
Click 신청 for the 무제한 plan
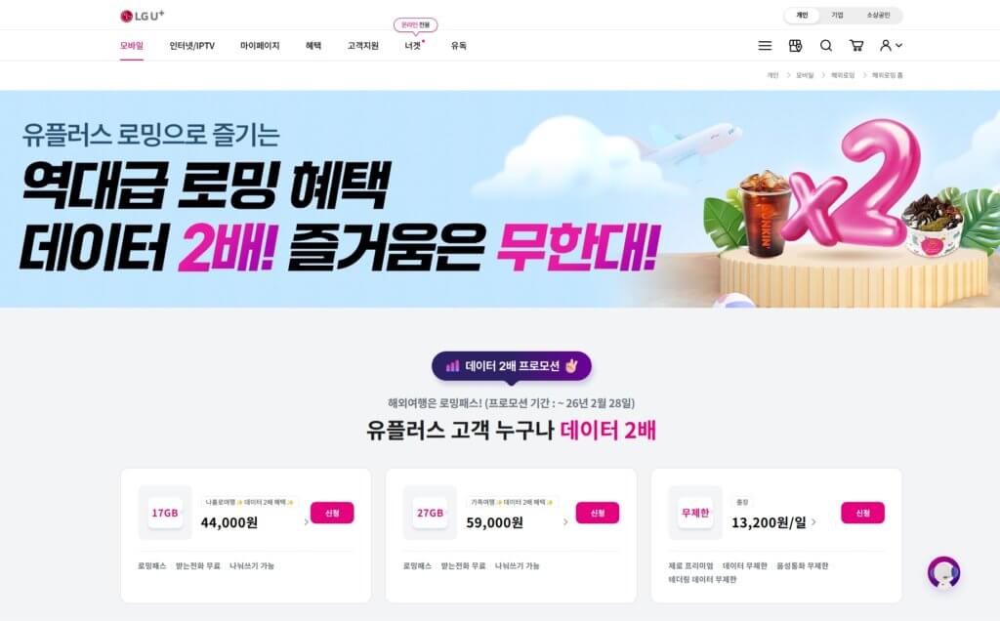point(863,513)
